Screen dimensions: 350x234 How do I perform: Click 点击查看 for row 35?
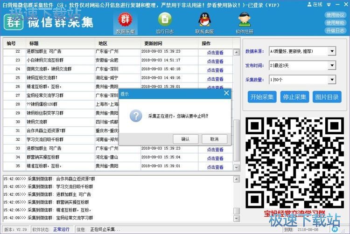215,167
